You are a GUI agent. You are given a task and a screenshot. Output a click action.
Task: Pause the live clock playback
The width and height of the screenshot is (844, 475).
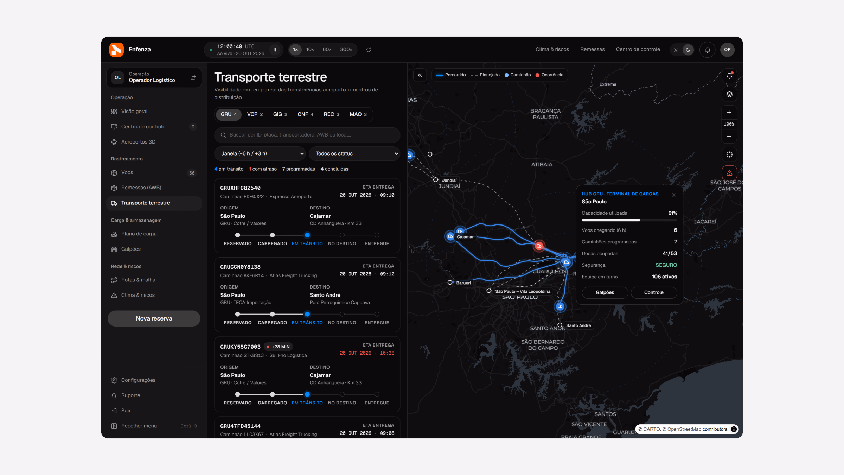275,50
